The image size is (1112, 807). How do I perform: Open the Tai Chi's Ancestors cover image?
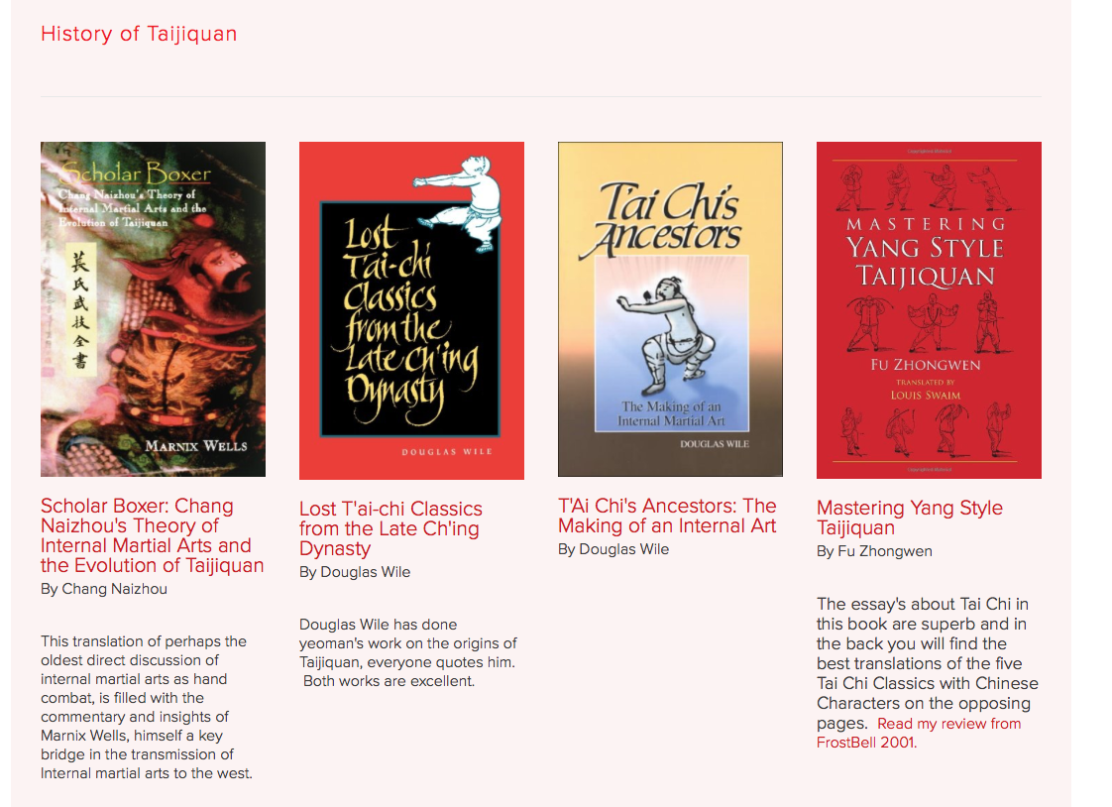(x=670, y=309)
